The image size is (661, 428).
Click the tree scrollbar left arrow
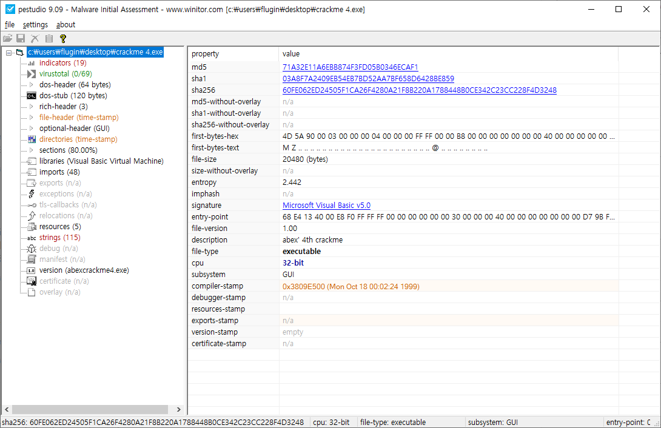click(x=7, y=409)
